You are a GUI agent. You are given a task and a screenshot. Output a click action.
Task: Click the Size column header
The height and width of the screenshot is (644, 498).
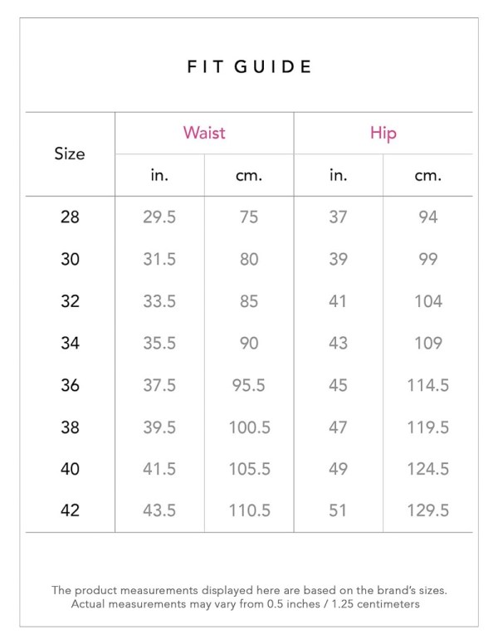coord(70,154)
